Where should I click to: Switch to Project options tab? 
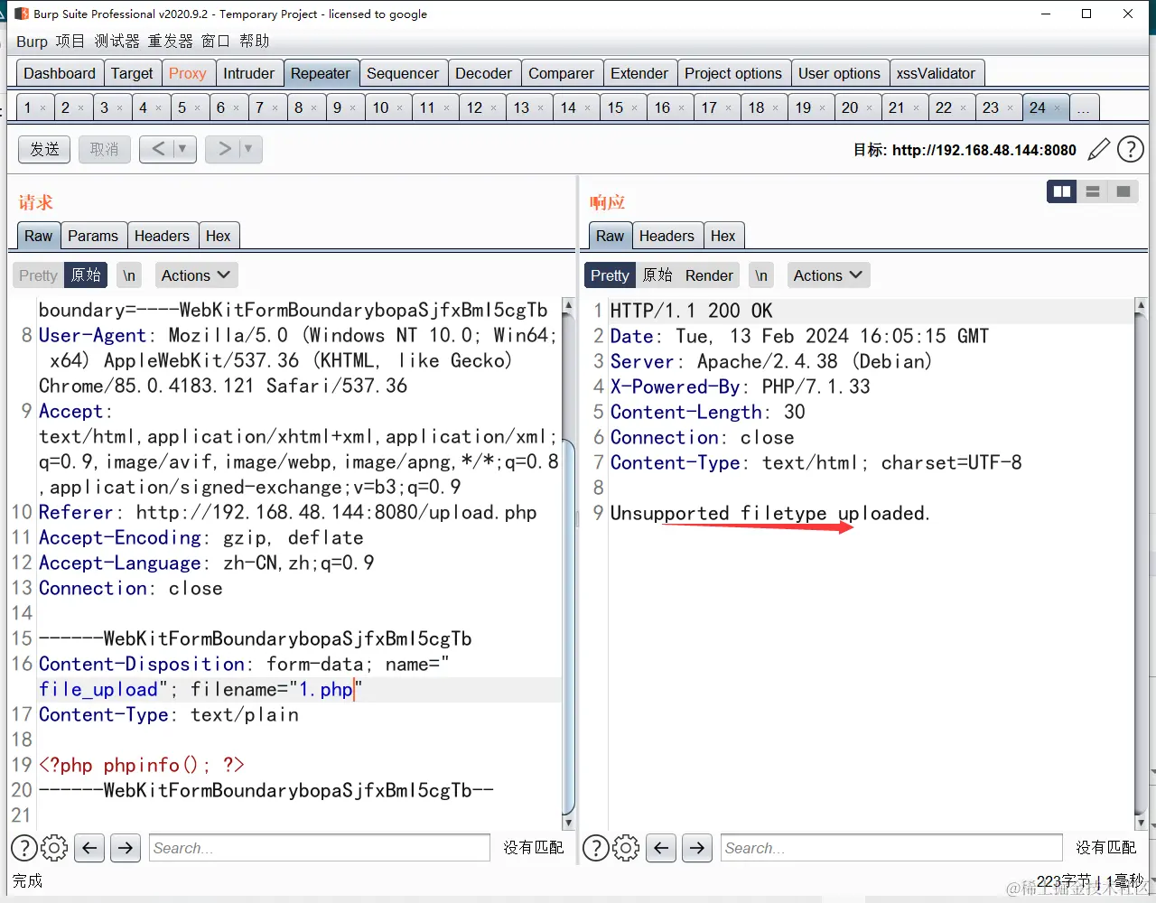click(733, 74)
